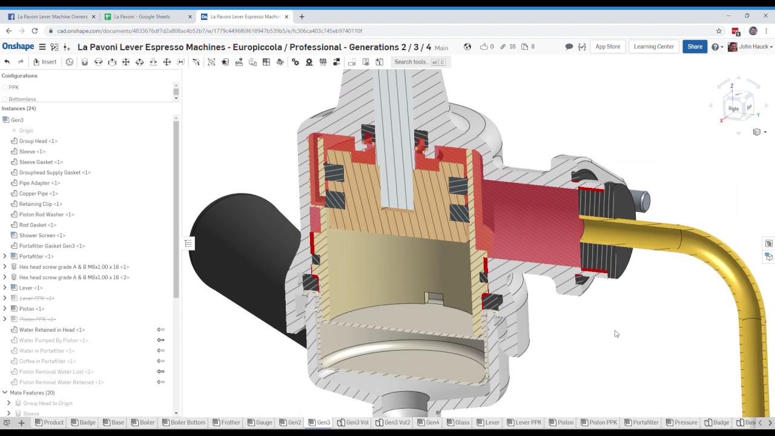
Task: Toggle the arrow beside Water Retained in Head
Action: pyautogui.click(x=160, y=330)
